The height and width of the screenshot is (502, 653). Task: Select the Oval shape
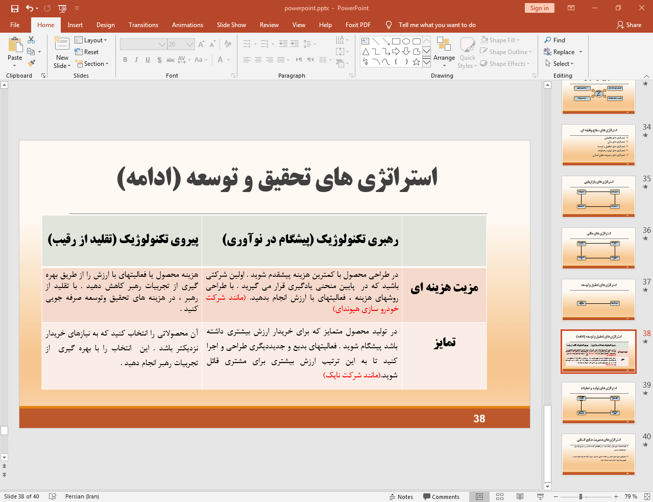[406, 41]
